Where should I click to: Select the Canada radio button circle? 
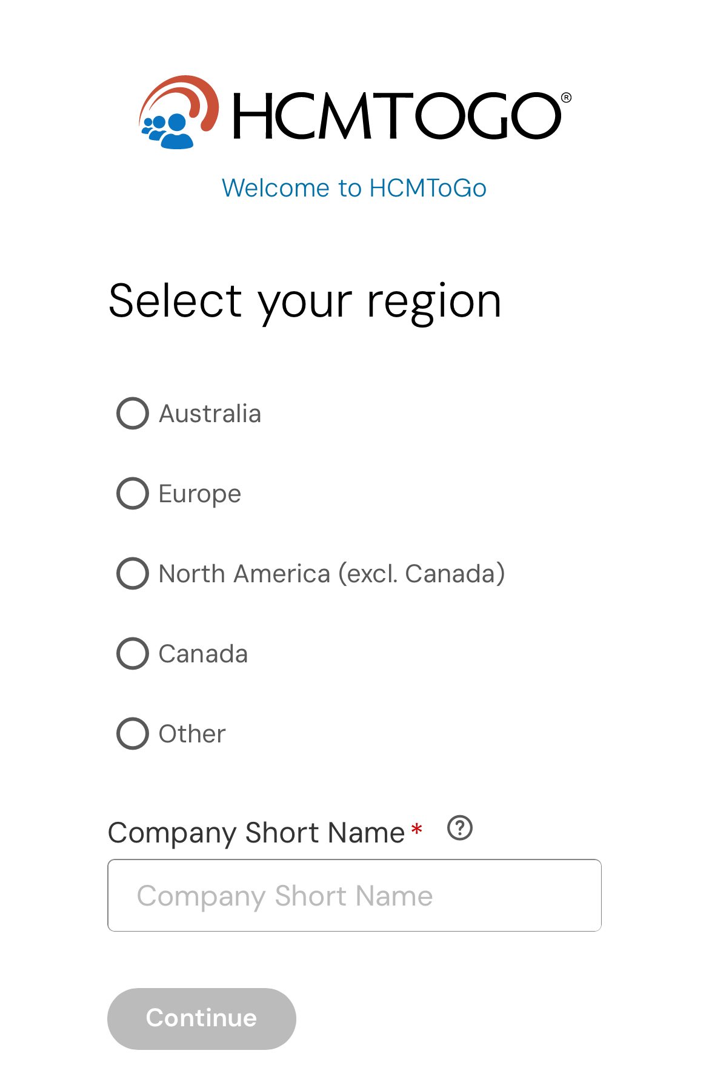point(133,654)
